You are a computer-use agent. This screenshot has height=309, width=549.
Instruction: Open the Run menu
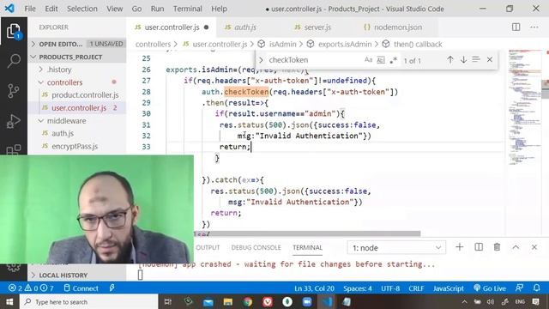click(157, 9)
